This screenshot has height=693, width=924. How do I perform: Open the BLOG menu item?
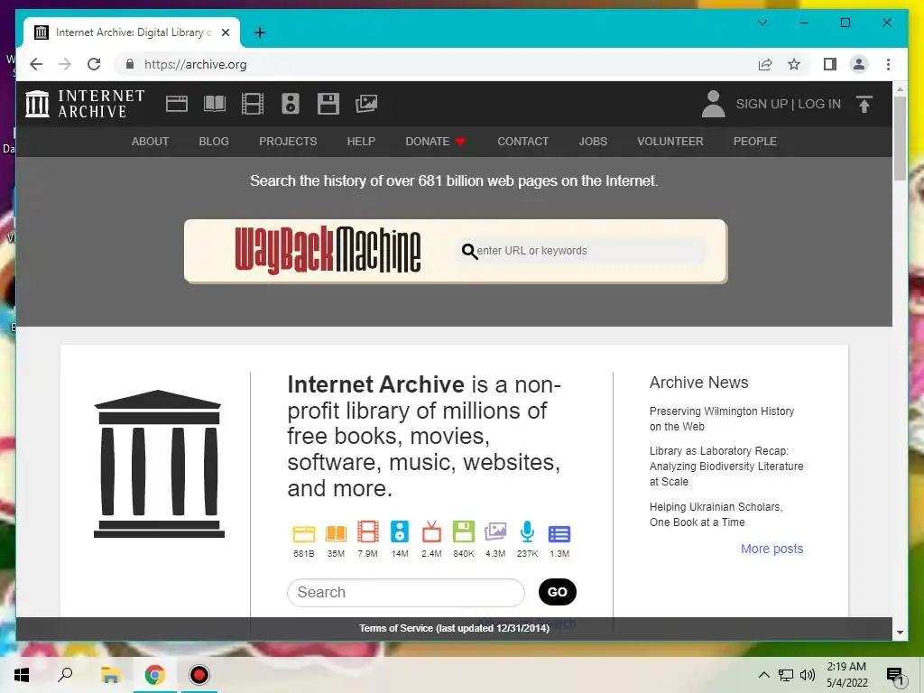214,142
